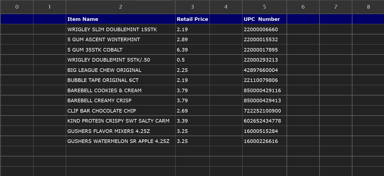Viewport: 384px width, 176px height.
Task: Select KIND PROTEIN CRISPY SWT SALTY CARM cell
Action: click(x=121, y=121)
